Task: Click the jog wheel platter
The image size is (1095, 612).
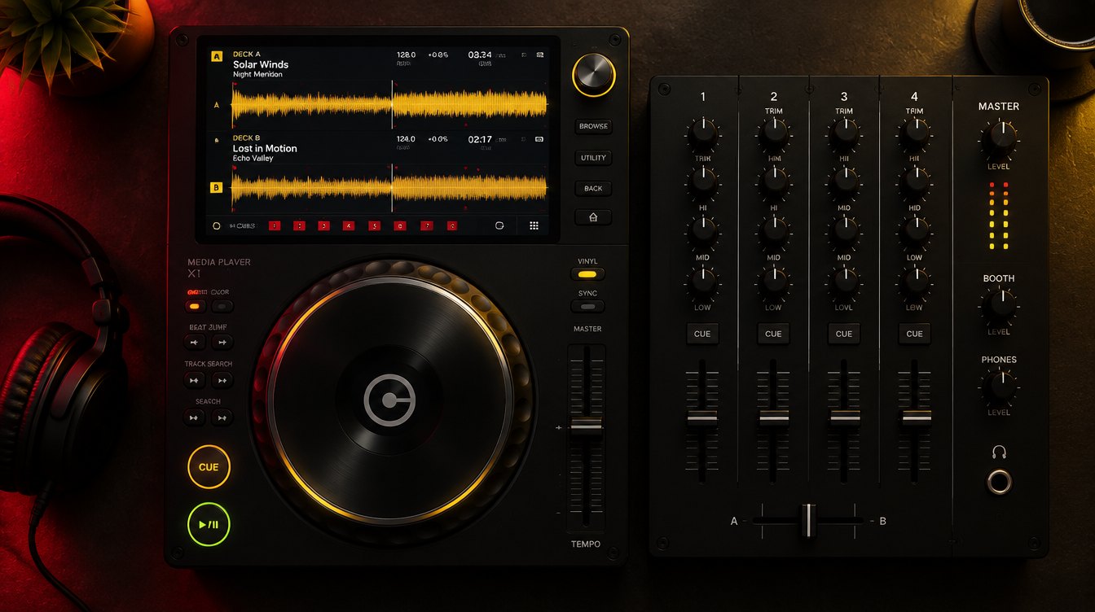Action: click(x=389, y=400)
